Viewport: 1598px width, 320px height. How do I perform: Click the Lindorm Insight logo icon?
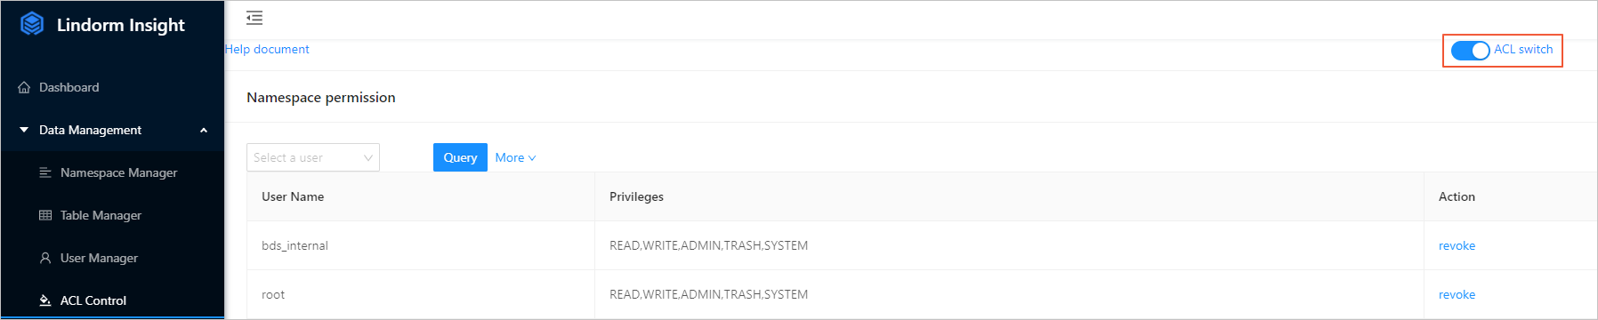32,24
